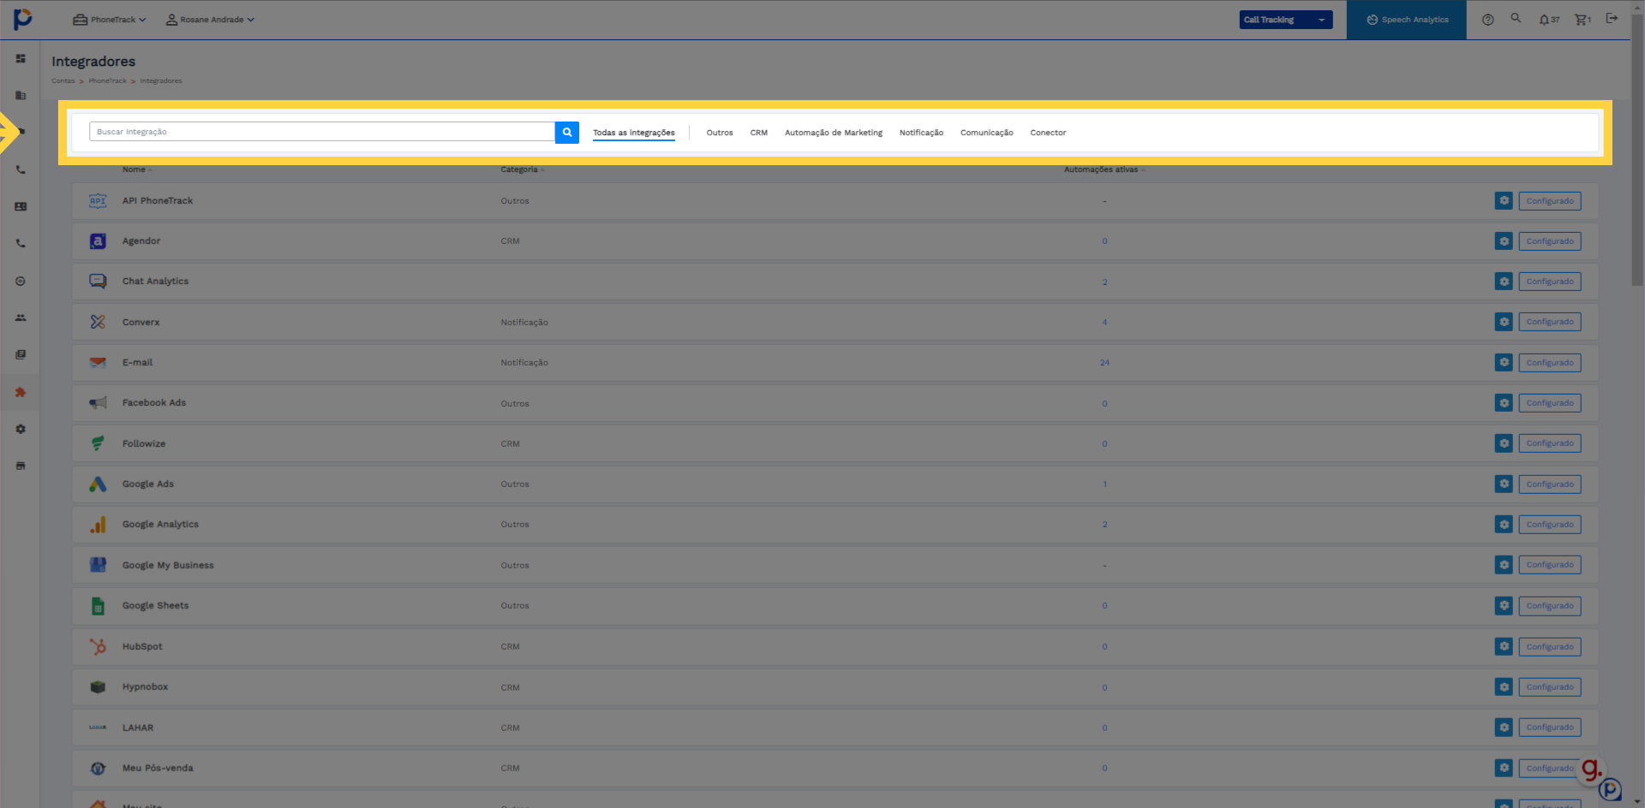Viewport: 1645px width, 808px height.
Task: Expand the PhoneTrack account dropdown
Action: click(110, 20)
